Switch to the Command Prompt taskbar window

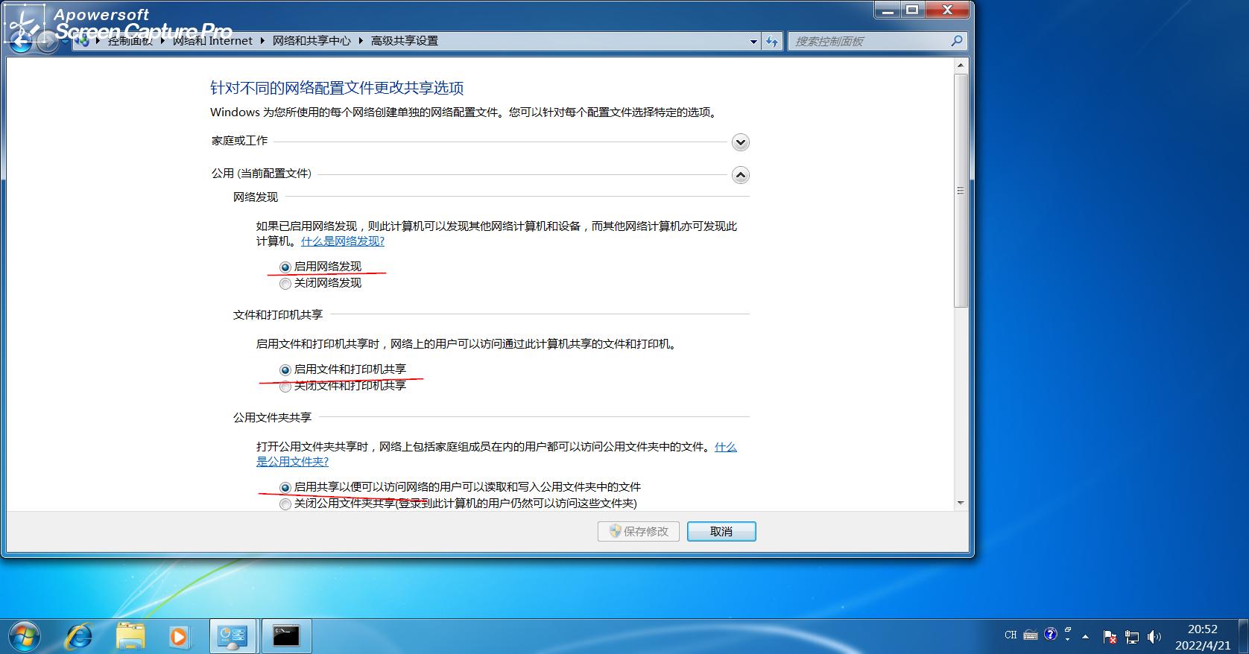286,636
